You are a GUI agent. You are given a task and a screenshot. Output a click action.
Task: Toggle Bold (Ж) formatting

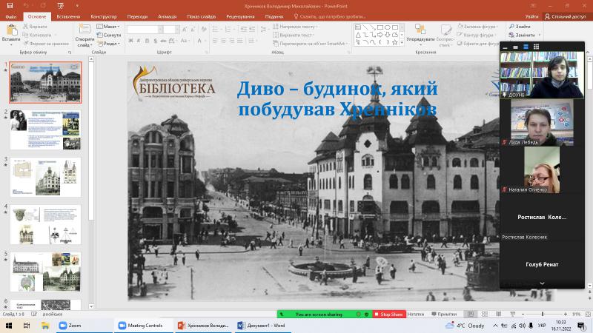pos(130,41)
